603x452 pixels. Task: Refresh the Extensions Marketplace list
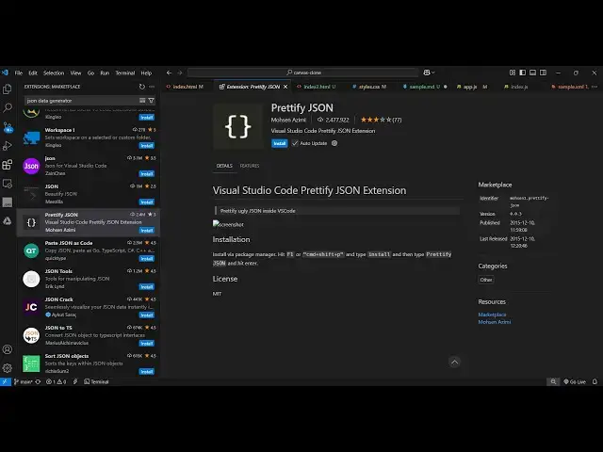142,87
